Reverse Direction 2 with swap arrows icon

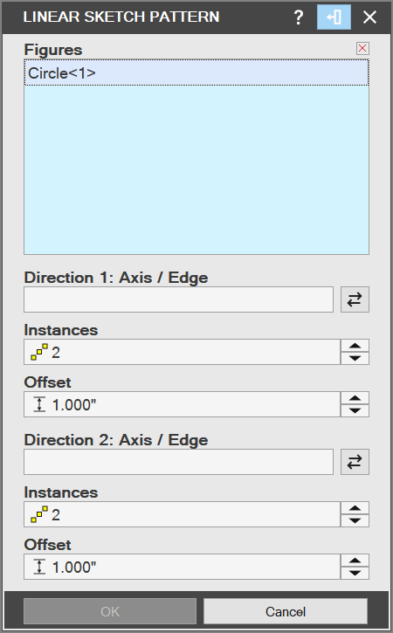pyautogui.click(x=355, y=462)
